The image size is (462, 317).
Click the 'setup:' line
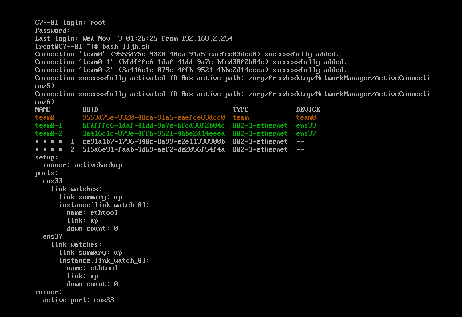coord(46,158)
